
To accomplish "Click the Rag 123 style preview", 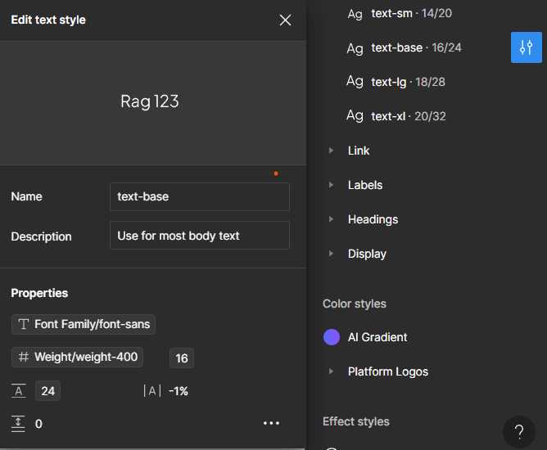I will click(x=150, y=101).
